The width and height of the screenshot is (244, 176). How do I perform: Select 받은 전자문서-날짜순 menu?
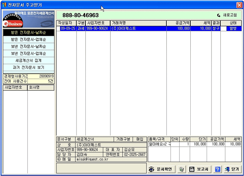coord(28,33)
